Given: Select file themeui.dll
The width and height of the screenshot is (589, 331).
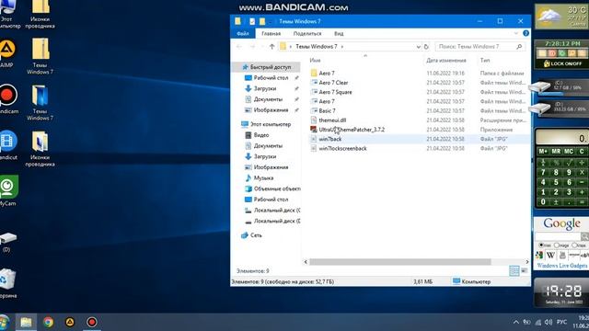Looking at the screenshot, I should 332,120.
